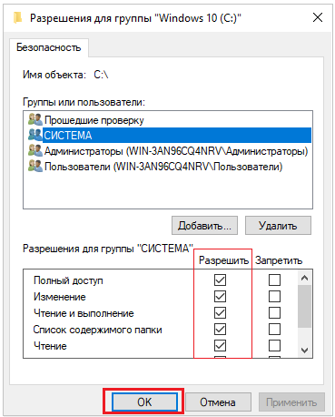
Task: Click the permissions list scrollbar thumb
Action: tap(305, 307)
